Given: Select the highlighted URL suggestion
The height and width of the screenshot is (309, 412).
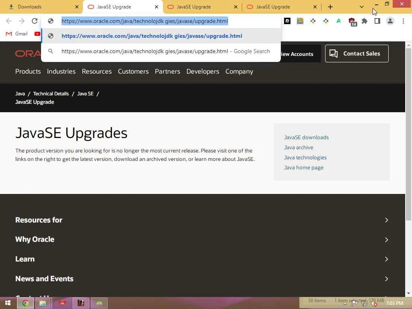Looking at the screenshot, I should coord(161,36).
